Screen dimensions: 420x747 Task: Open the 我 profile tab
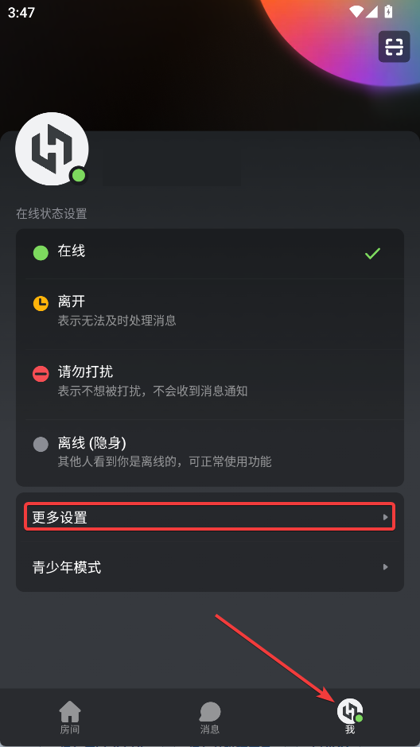click(x=350, y=718)
